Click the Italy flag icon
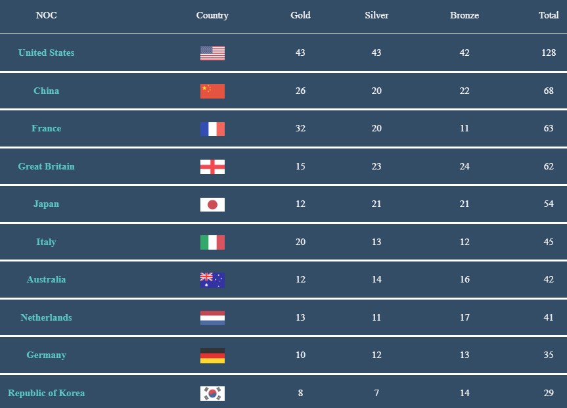567x408 pixels. 212,242
